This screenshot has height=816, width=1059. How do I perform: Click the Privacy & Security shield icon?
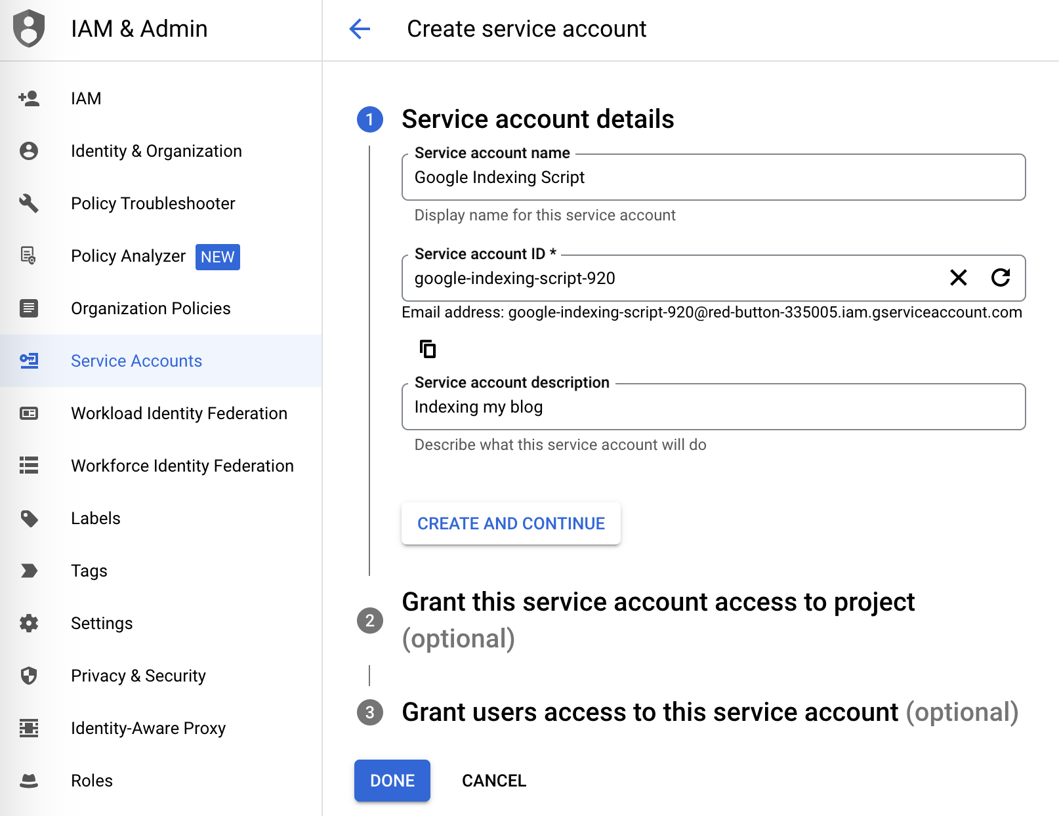coord(29,676)
